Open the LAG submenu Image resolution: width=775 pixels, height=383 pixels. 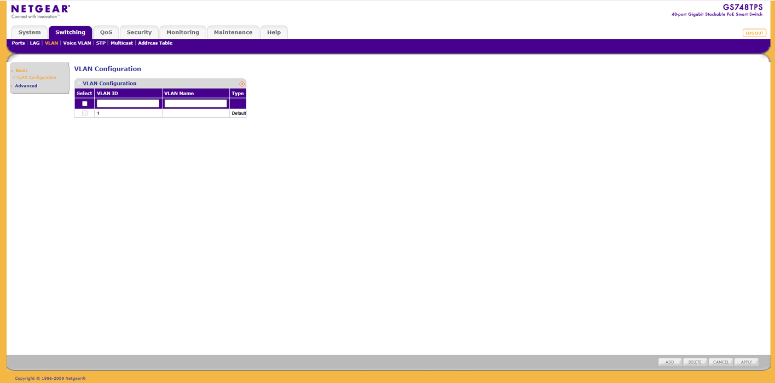point(34,43)
